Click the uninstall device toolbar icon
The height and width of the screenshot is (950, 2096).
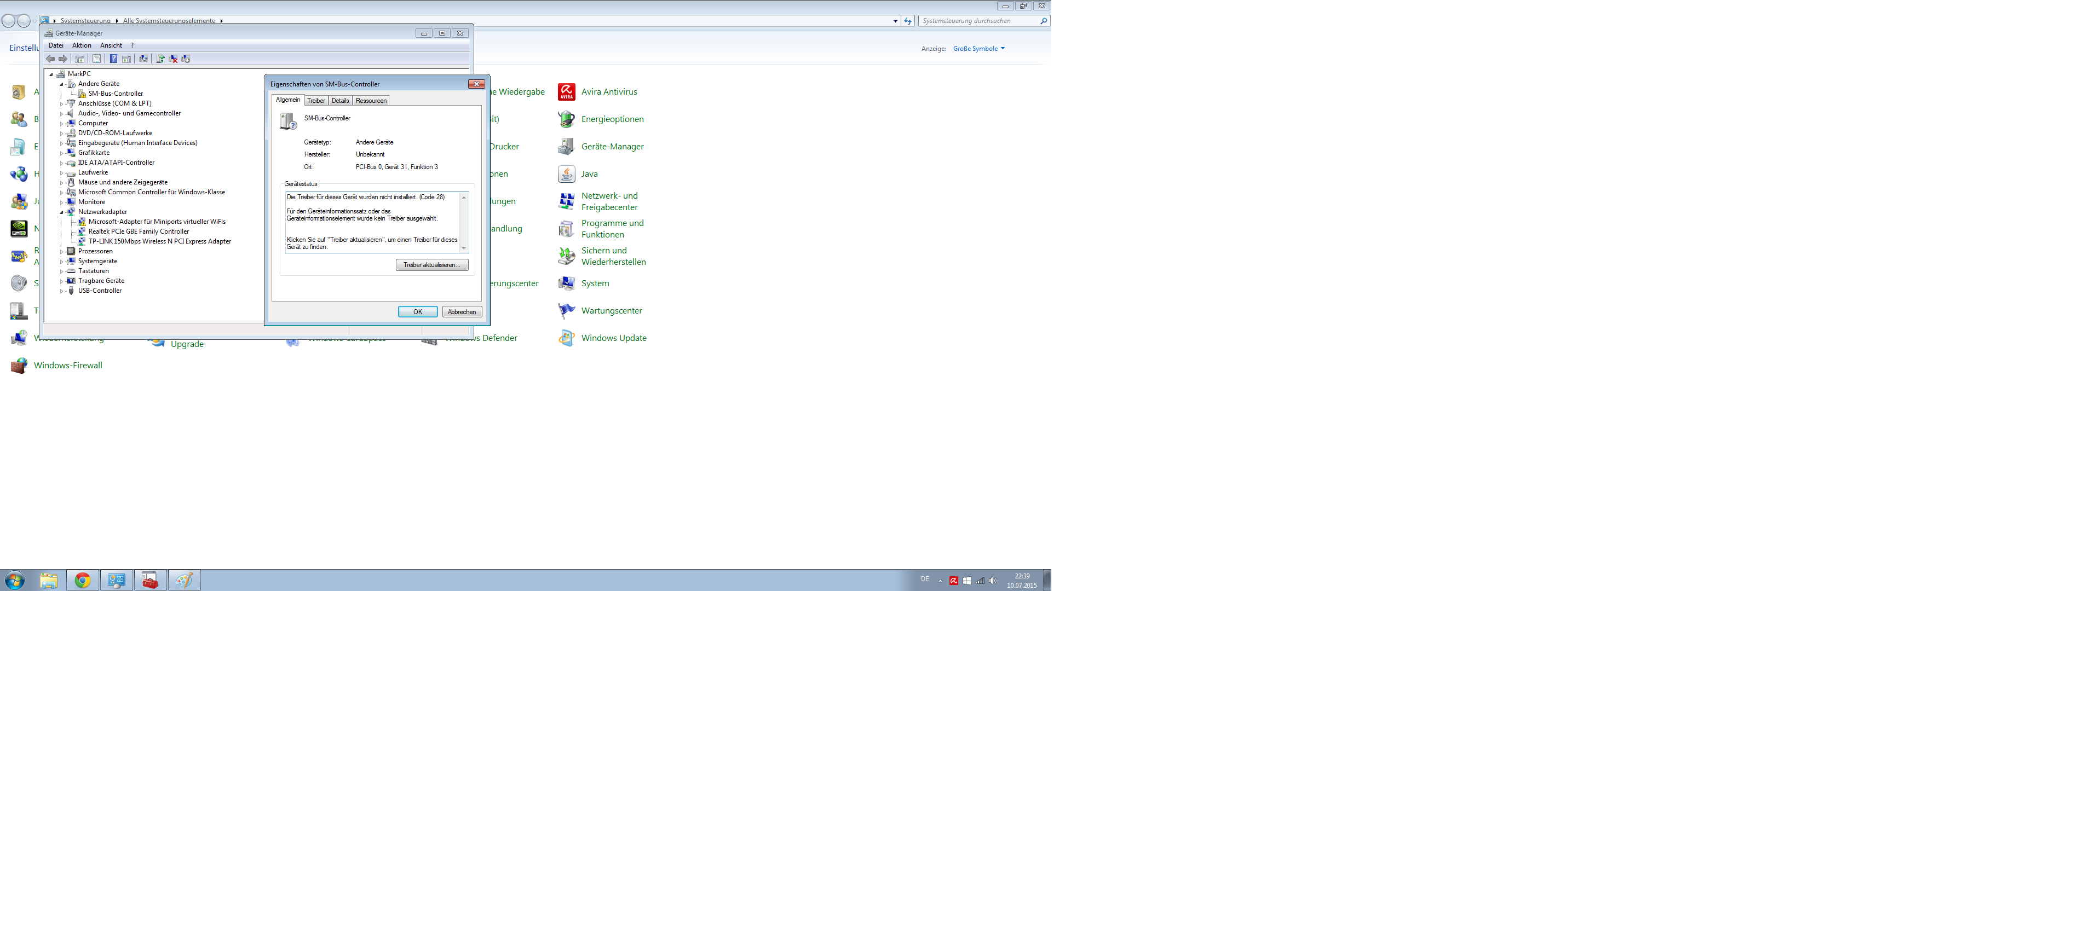pyautogui.click(x=174, y=59)
